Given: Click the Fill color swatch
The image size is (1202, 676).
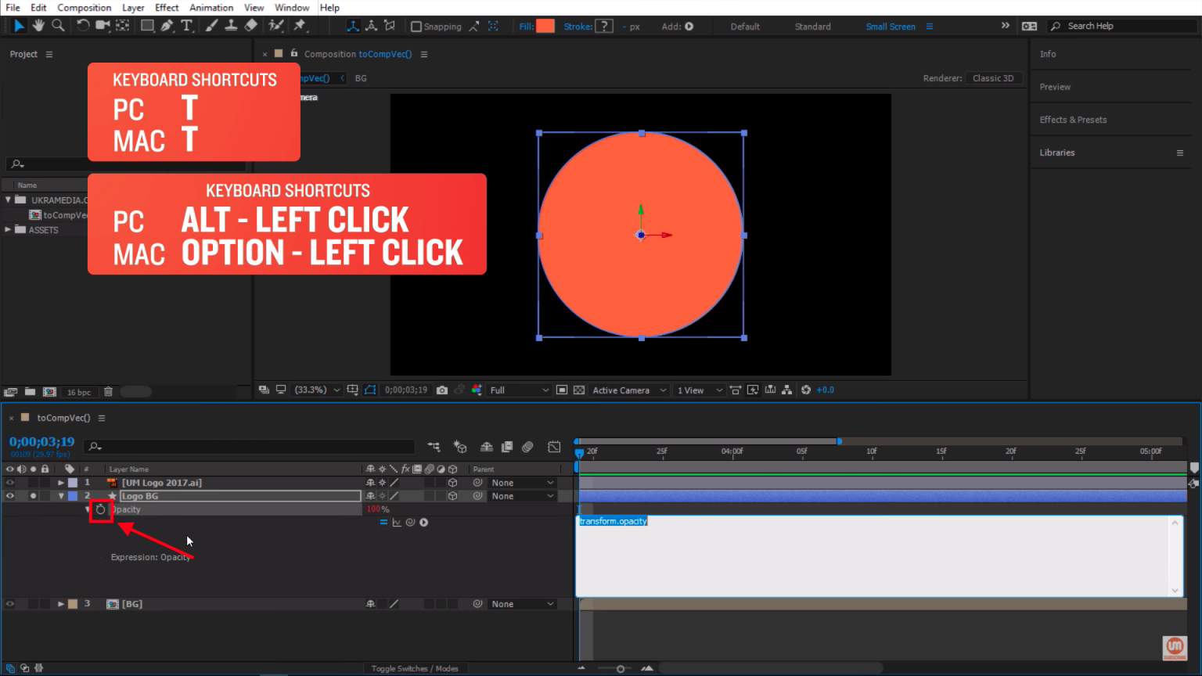Looking at the screenshot, I should (545, 26).
